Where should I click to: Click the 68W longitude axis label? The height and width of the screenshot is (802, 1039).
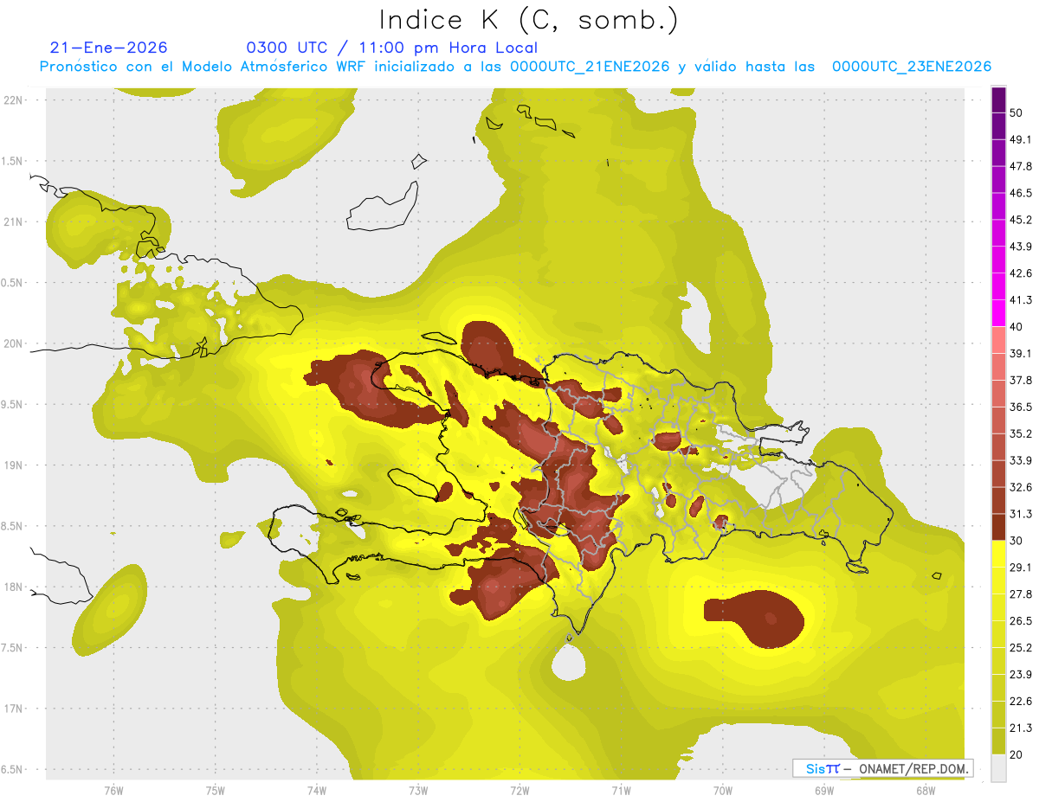tap(925, 790)
